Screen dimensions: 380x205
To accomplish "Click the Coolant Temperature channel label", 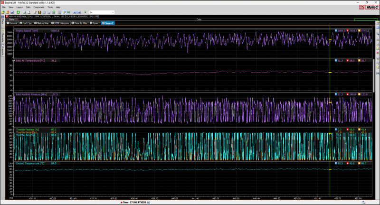I will point(30,163).
